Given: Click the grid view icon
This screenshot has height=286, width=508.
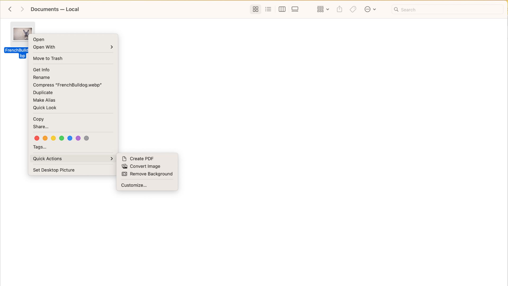Looking at the screenshot, I should coord(255,9).
